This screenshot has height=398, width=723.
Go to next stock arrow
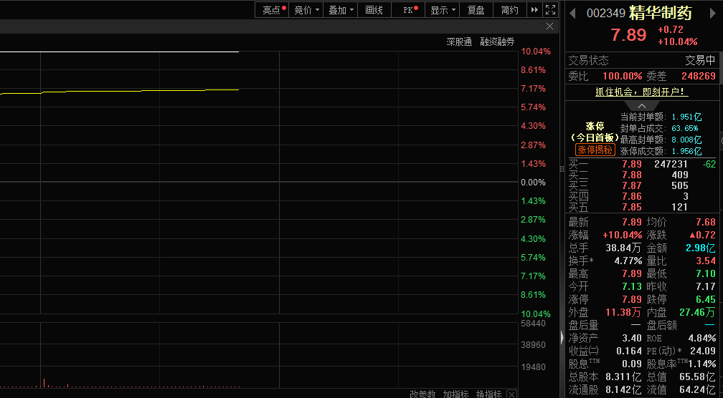point(712,13)
